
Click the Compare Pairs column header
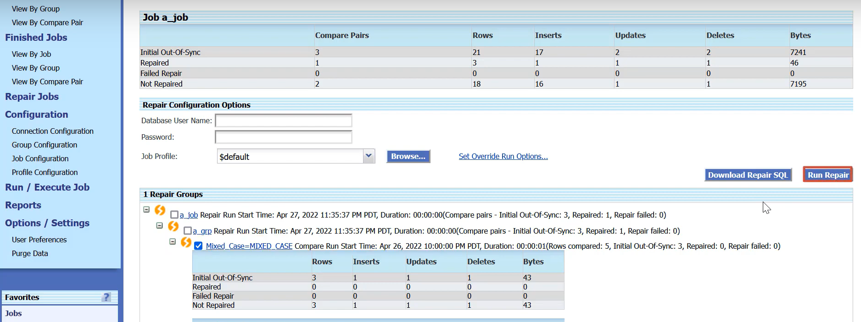click(342, 35)
